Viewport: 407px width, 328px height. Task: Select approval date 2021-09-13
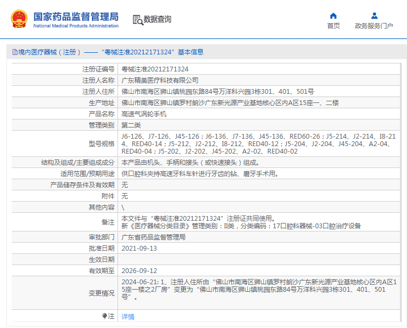click(139, 249)
